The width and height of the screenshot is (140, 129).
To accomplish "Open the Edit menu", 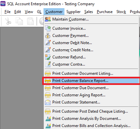I will tap(18, 12).
